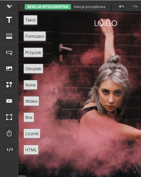Click the Wideo tooltip label

tap(31, 101)
